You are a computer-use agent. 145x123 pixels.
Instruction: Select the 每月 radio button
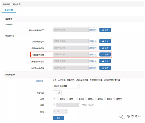54,104
